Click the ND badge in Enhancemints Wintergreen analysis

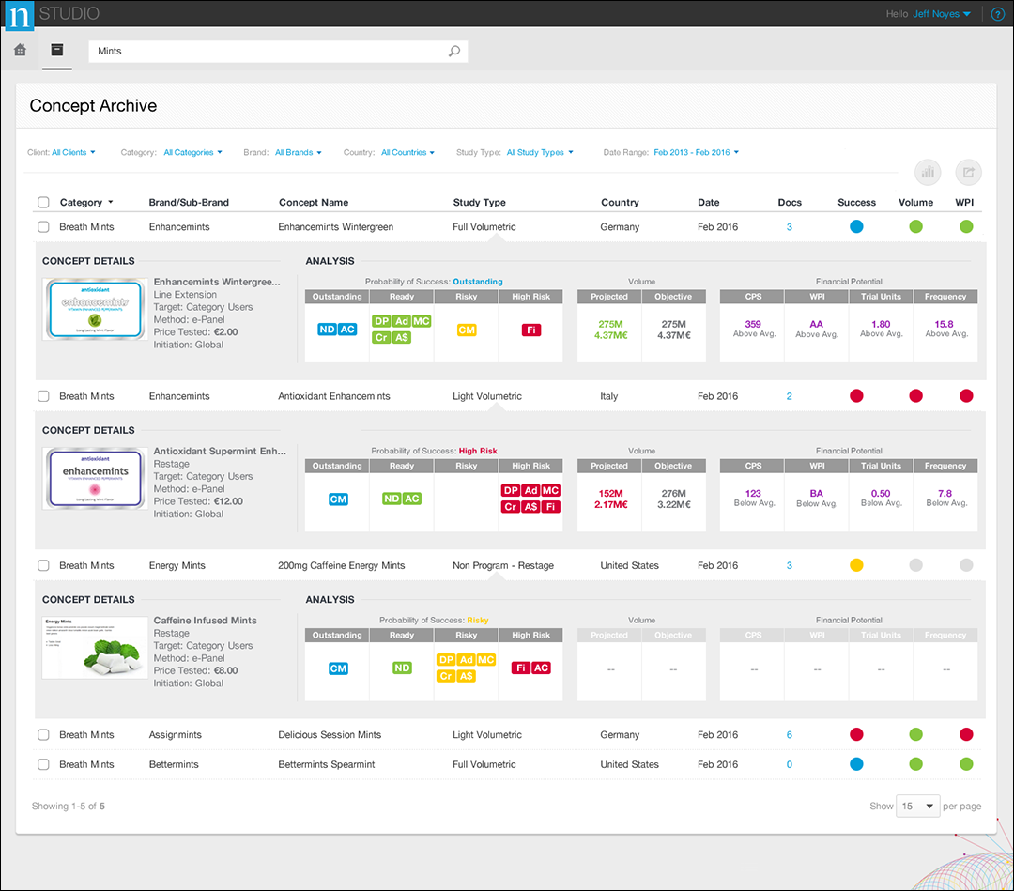click(x=328, y=330)
